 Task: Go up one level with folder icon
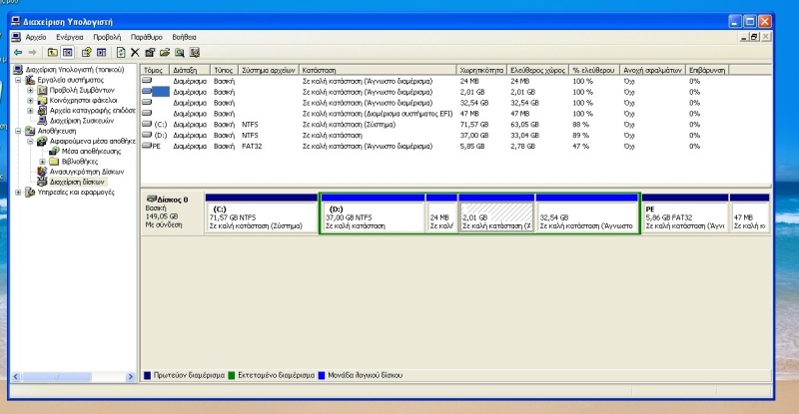coord(53,53)
